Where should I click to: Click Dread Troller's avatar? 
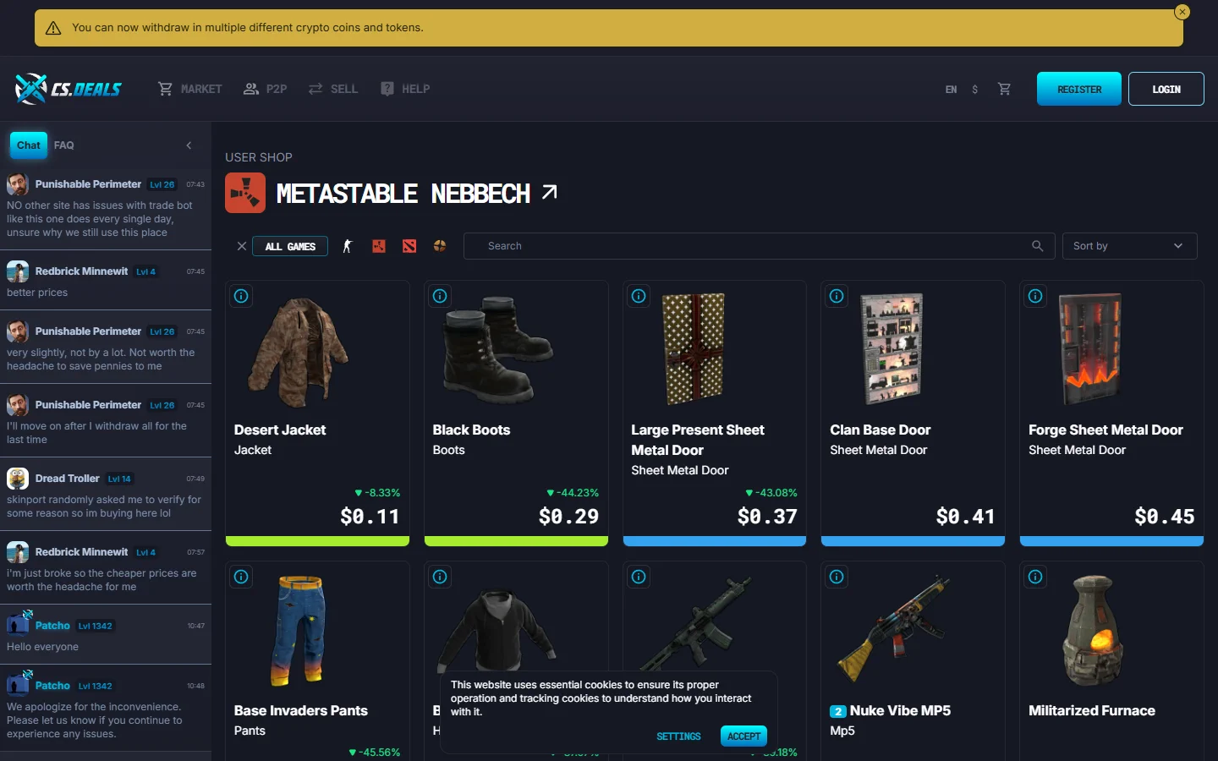(x=18, y=479)
